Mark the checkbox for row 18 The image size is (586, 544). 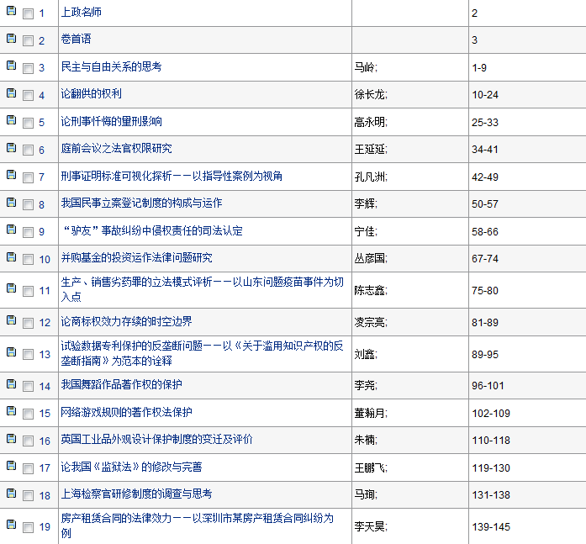[x=28, y=495]
